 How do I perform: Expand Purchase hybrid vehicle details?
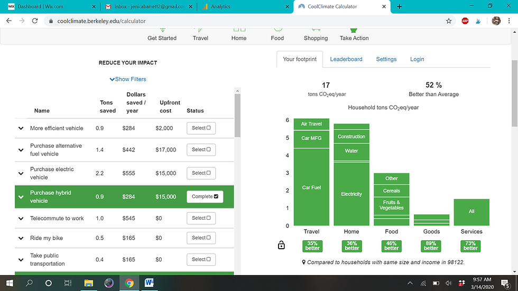[x=21, y=196]
